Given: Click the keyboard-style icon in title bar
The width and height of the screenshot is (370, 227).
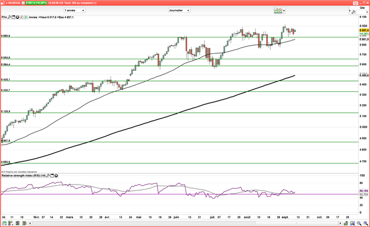Looking at the screenshot, I should tap(355, 3).
